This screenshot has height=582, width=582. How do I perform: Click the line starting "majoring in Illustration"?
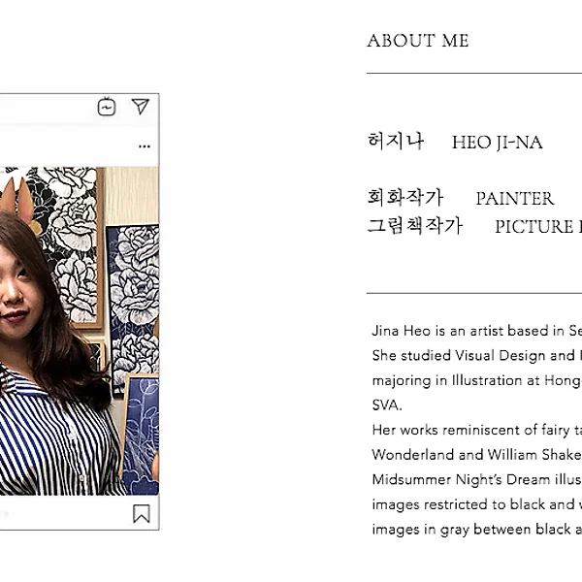tap(476, 381)
